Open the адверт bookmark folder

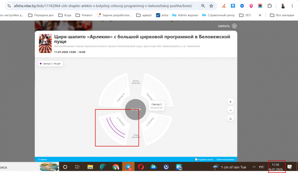tap(144, 15)
